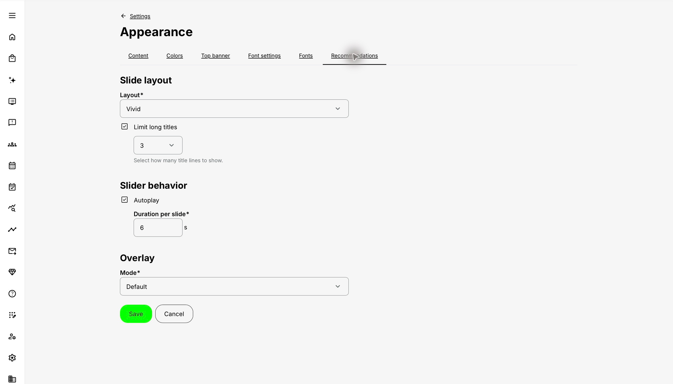Click the sparkle AI icon in sidebar
The height and width of the screenshot is (384, 673).
12,80
